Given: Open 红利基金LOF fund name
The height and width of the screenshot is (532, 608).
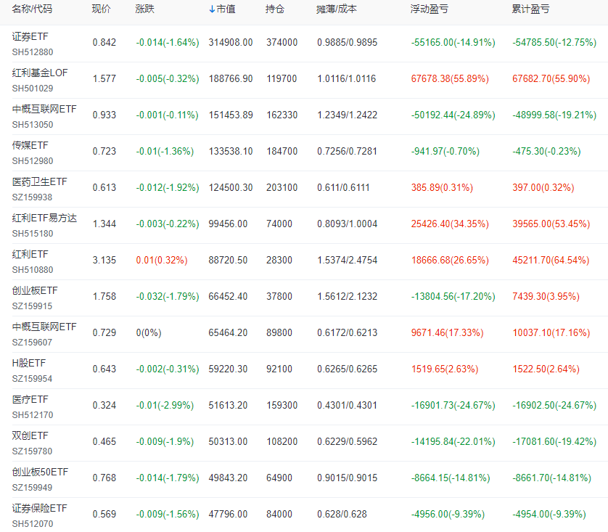Looking at the screenshot, I should coord(40,73).
